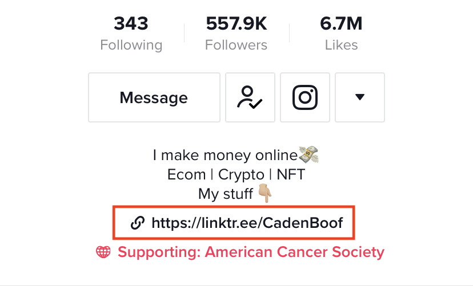Image resolution: width=473 pixels, height=286 pixels.
Task: Select the Likes label
Action: tap(341, 45)
